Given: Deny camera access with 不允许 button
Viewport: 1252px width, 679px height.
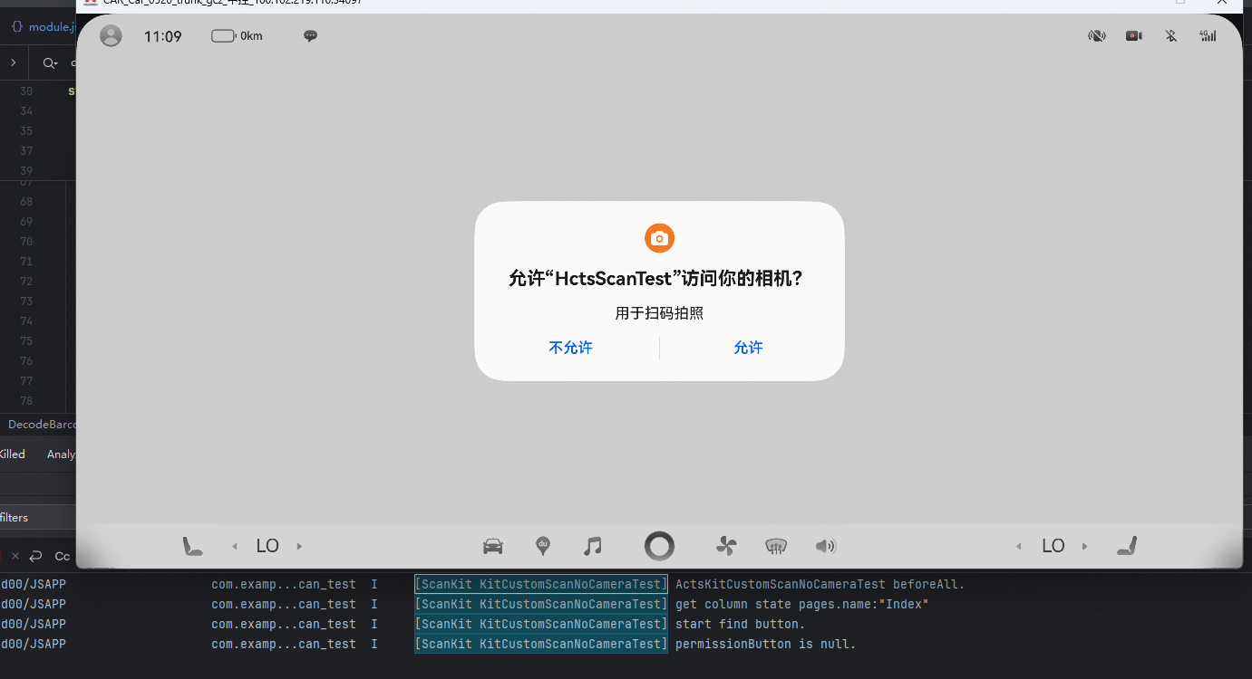Looking at the screenshot, I should (570, 348).
